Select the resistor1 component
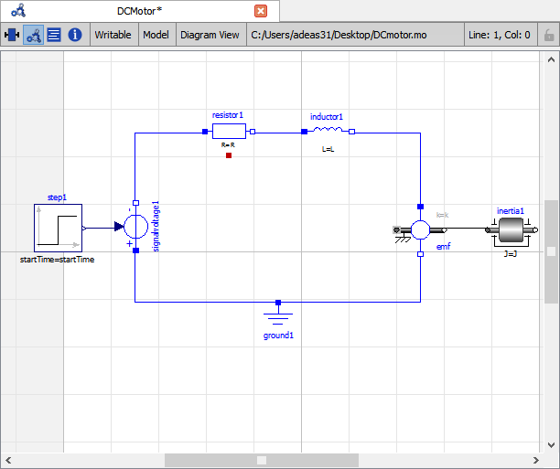This screenshot has width=560, height=469. pyautogui.click(x=229, y=132)
